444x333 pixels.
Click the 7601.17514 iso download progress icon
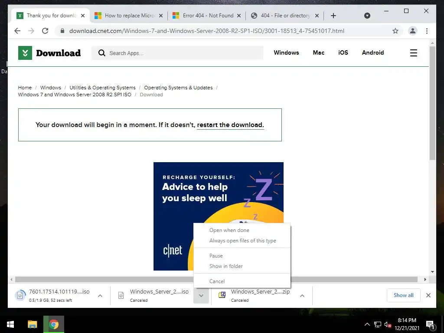tap(20, 295)
